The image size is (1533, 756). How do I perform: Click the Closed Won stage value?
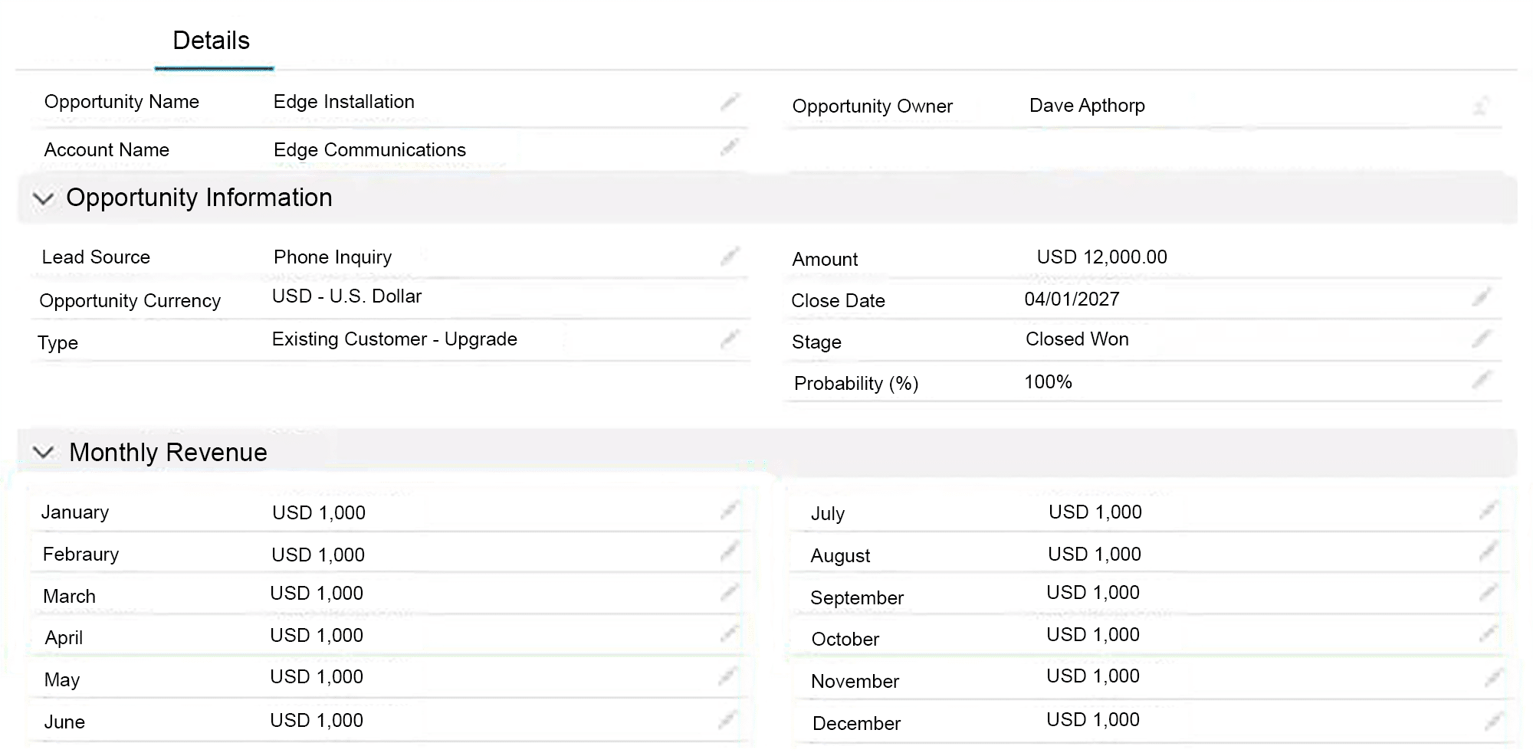pos(1077,339)
